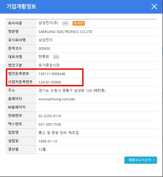Click the 유가증권시장 value
163x177 pixels.
(49, 65)
